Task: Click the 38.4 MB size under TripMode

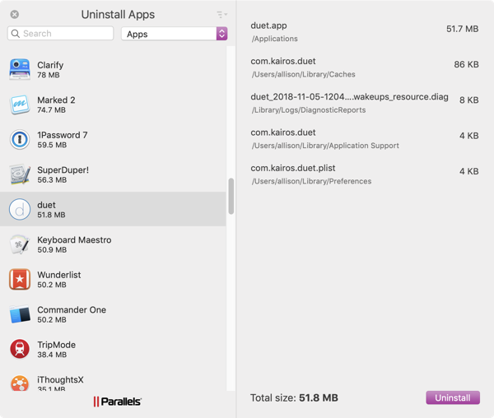Action: tap(52, 355)
